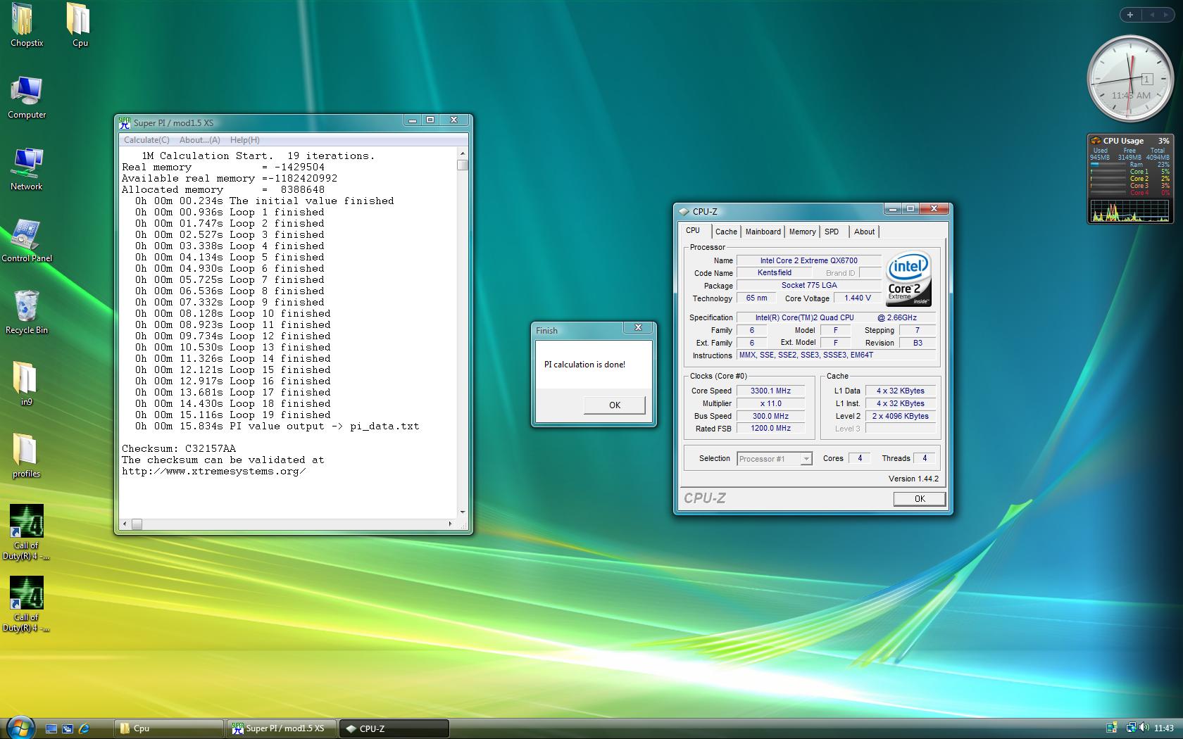Screen dimensions: 1183x739
Task: Select the in9 folder icon
Action: pos(26,384)
